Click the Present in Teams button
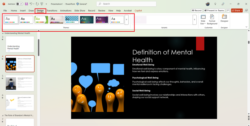The height and width of the screenshot is (126, 250). click(214, 10)
